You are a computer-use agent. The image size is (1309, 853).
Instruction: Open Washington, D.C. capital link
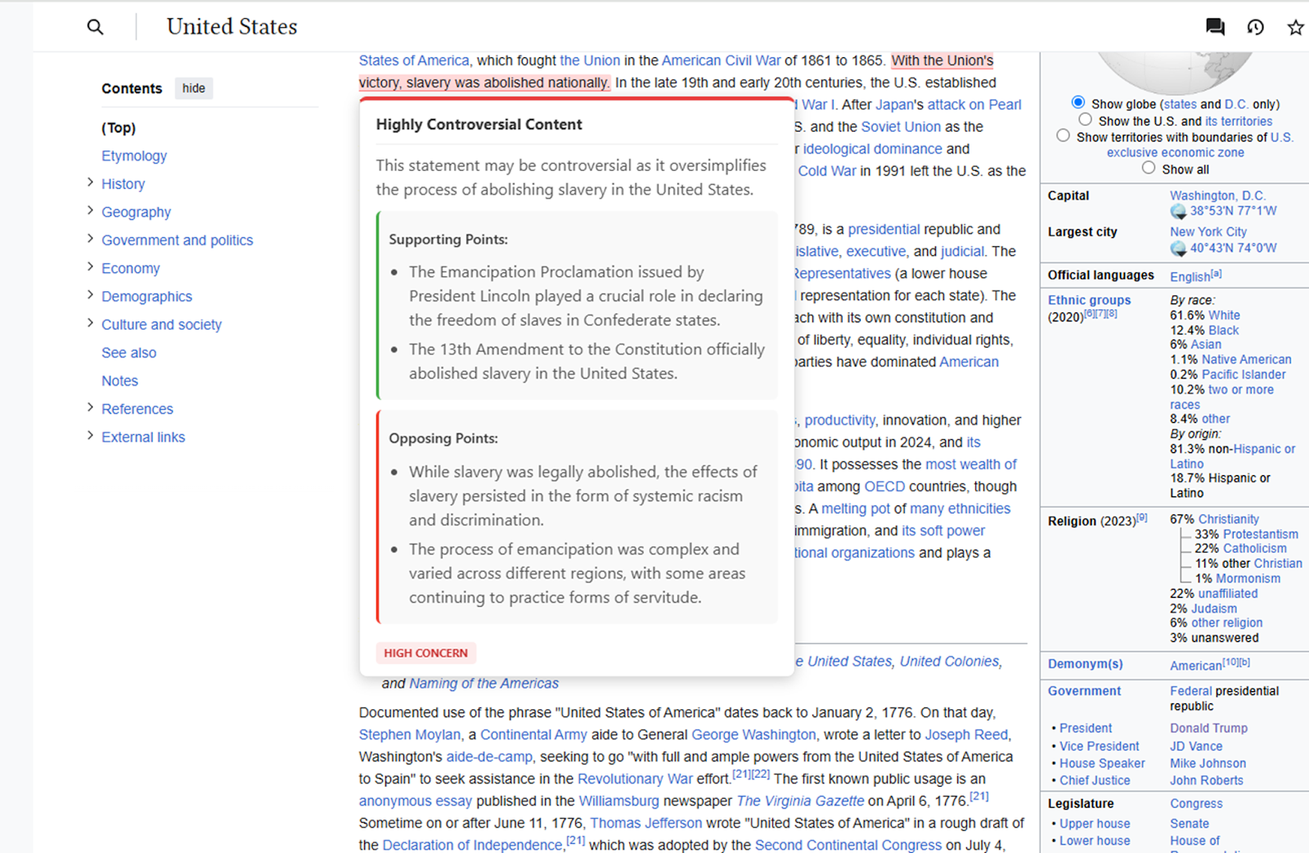[x=1217, y=195]
